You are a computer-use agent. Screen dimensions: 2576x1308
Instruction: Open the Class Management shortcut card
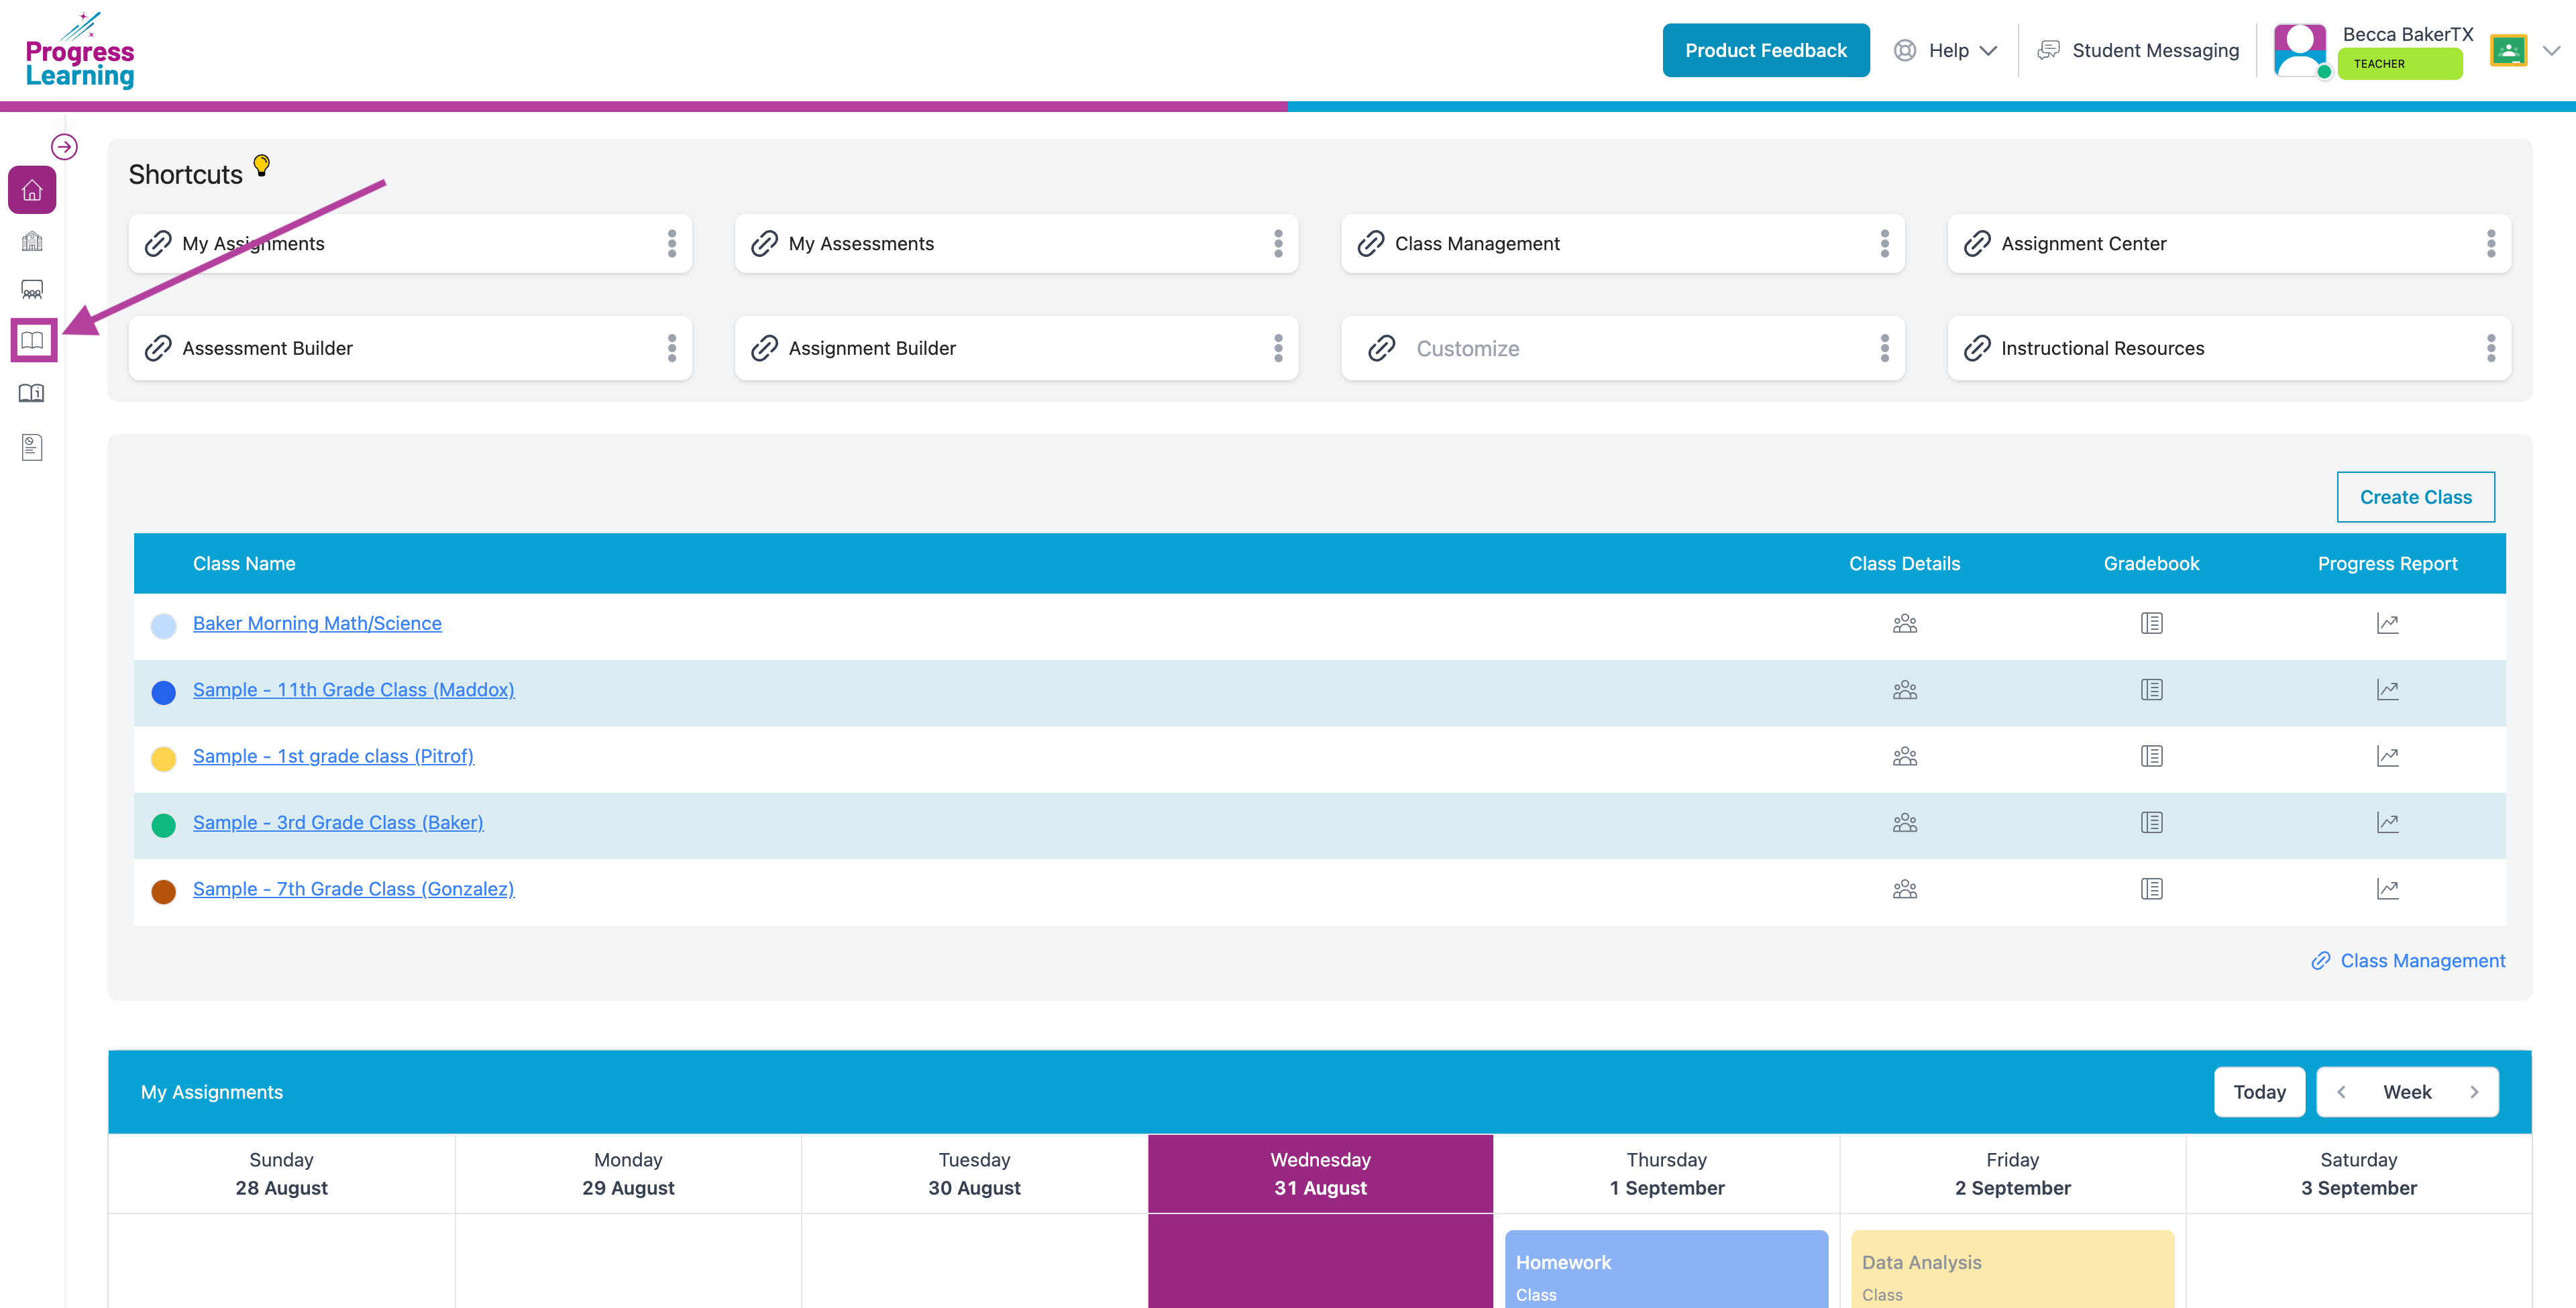[1623, 243]
